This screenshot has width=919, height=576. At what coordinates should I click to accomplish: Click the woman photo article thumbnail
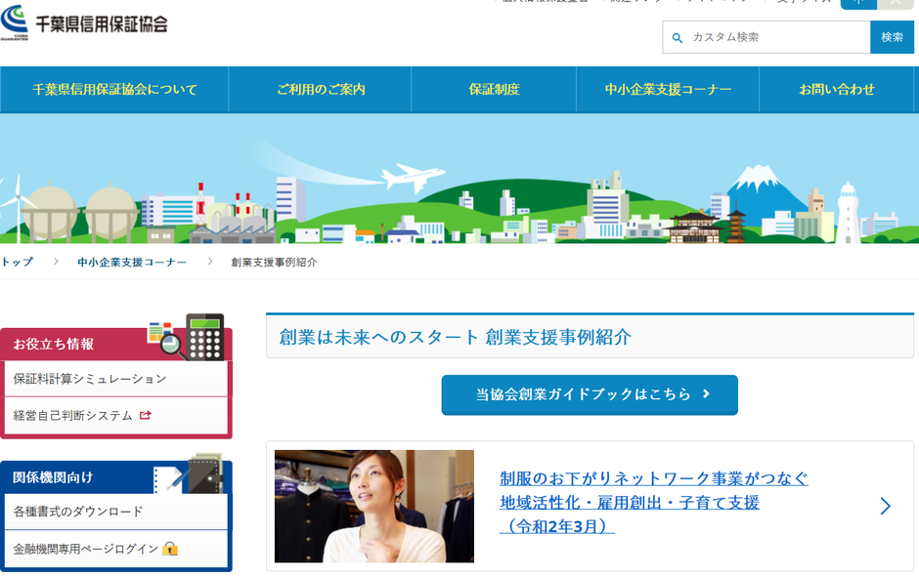point(374,507)
